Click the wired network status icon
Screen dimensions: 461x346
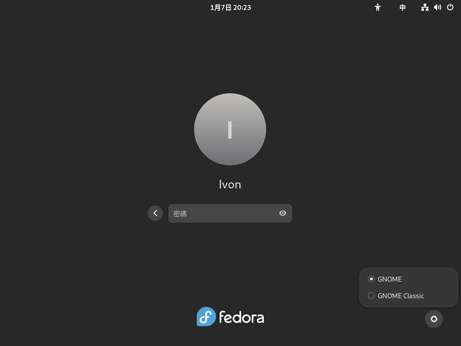click(425, 7)
